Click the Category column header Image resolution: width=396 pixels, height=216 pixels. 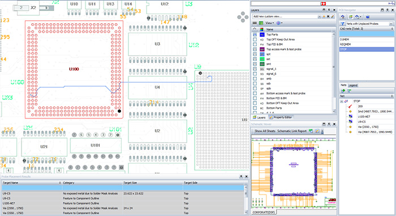(92, 183)
